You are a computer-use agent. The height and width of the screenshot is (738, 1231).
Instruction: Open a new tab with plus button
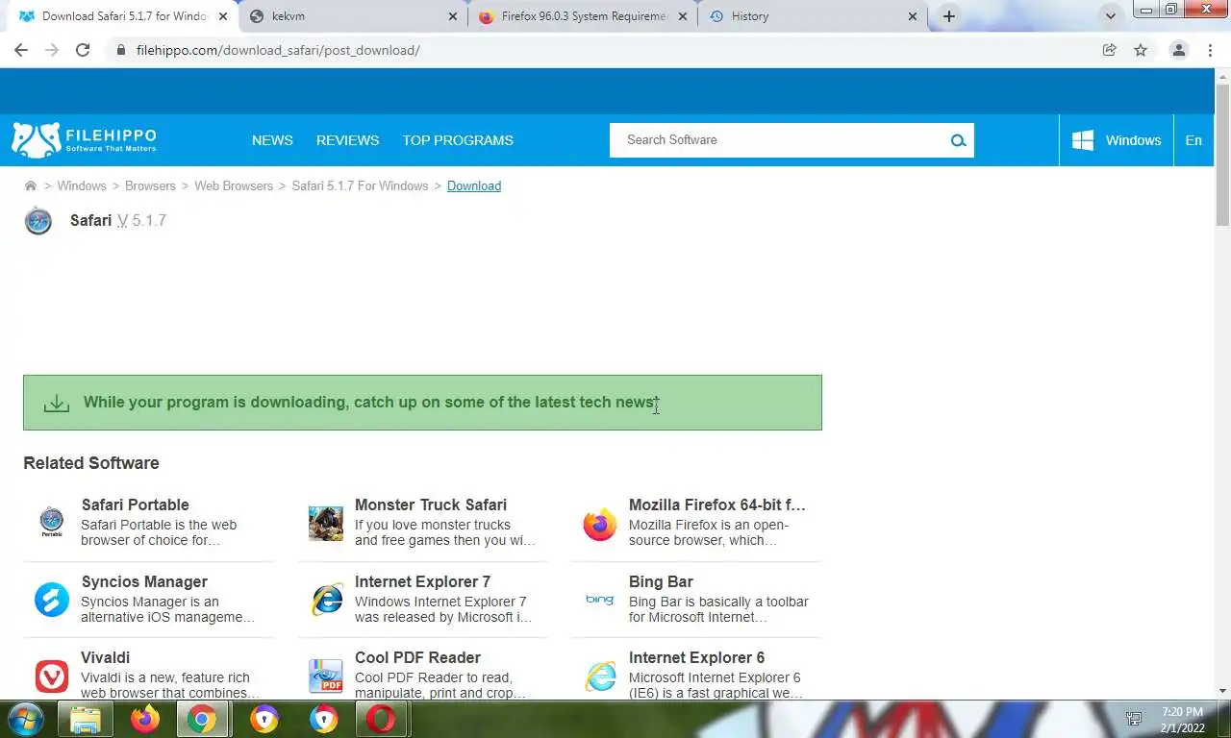click(949, 16)
